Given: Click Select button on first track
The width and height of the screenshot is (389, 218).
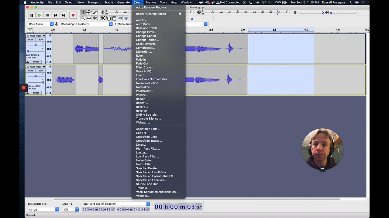Looking at the screenshot, I should tap(36, 62).
